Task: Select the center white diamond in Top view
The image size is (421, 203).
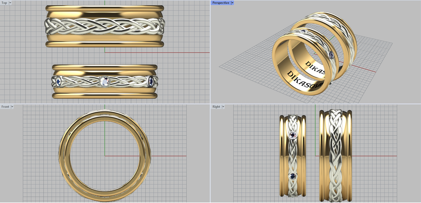Action: pyautogui.click(x=105, y=82)
